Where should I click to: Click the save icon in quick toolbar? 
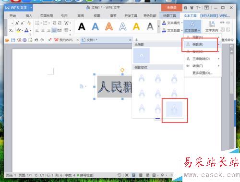click(x=13, y=40)
